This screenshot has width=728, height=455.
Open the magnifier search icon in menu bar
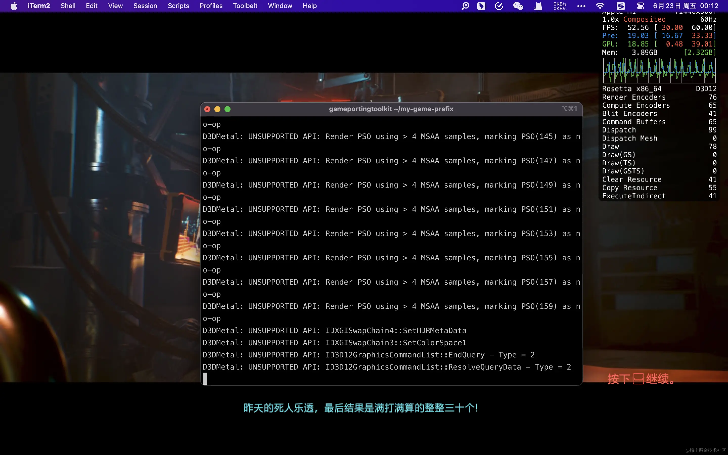pos(465,6)
